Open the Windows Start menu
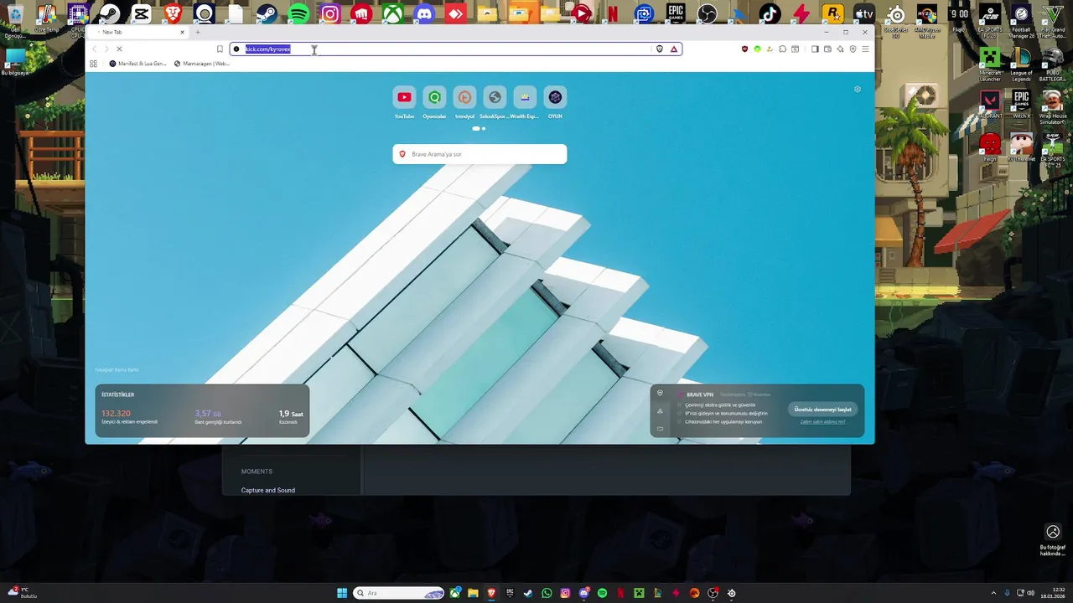This screenshot has height=603, width=1073. tap(342, 593)
